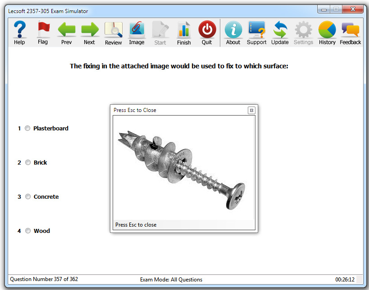Minimize the Exam Simulator window
This screenshot has width=369, height=290.
(324, 9)
